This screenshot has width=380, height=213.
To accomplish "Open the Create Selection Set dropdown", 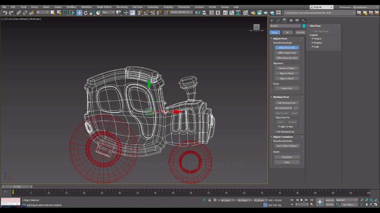I will (181, 12).
